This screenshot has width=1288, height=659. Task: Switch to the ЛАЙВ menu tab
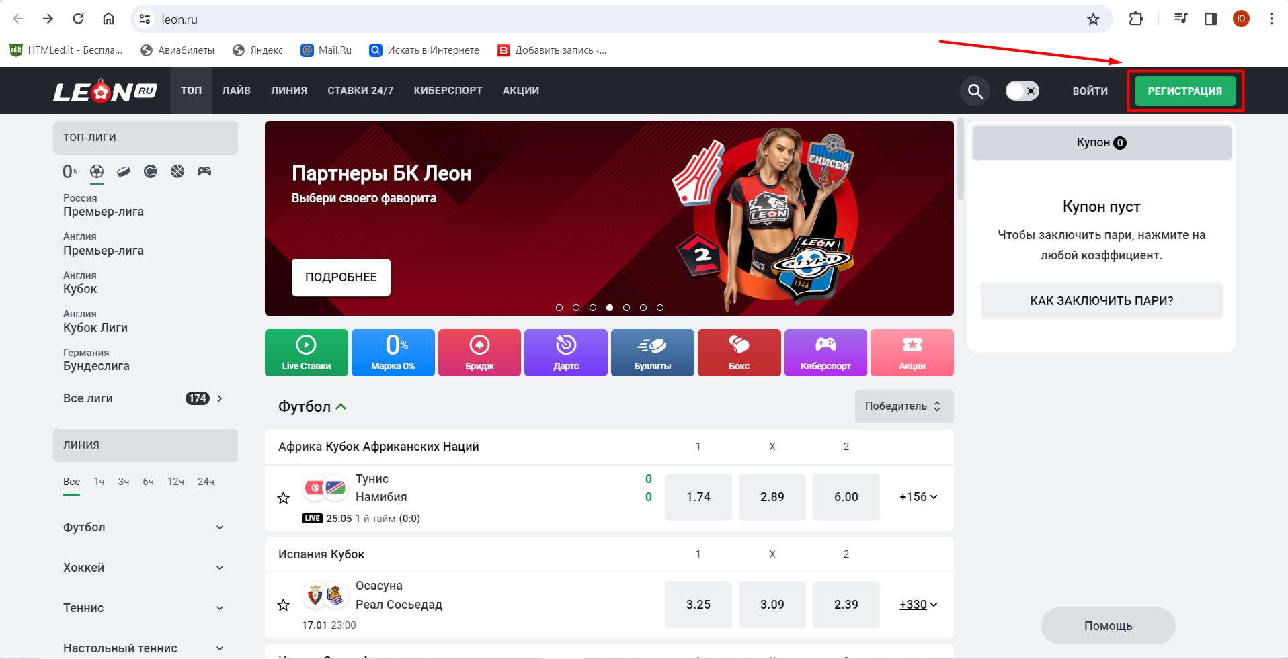click(x=236, y=91)
